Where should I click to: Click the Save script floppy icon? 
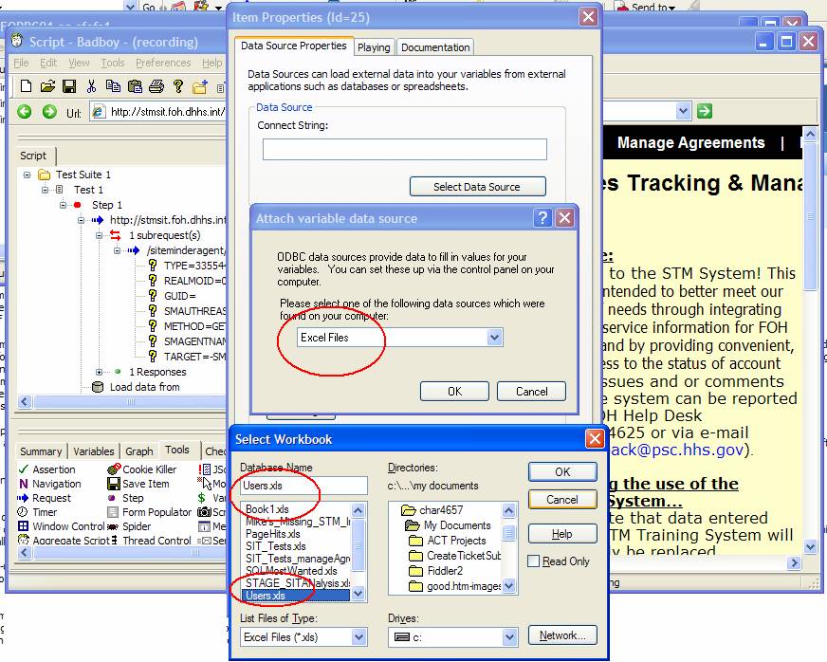(69, 86)
